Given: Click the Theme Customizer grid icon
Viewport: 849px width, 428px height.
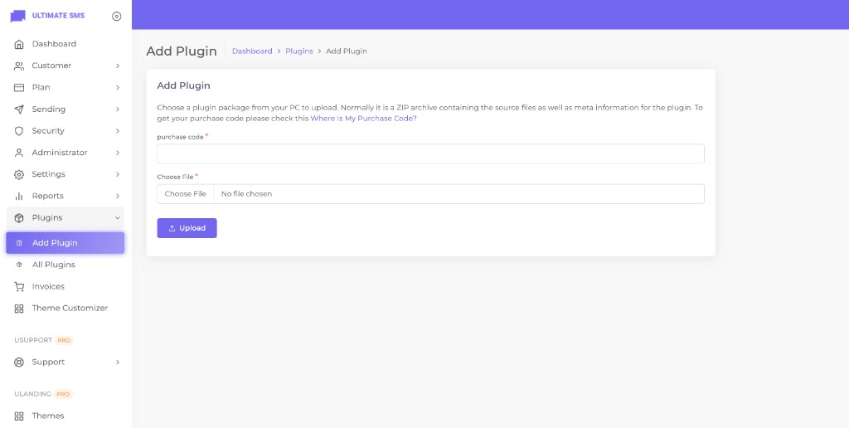Looking at the screenshot, I should [19, 309].
